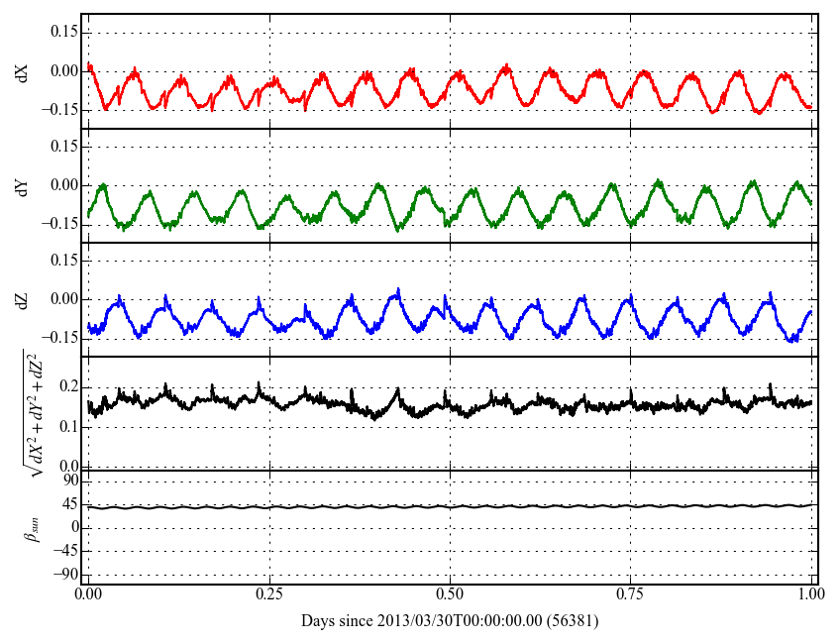Click the 0.1 tick on the magnitude panel
Viewport: 840px width, 644px height.
coord(67,426)
